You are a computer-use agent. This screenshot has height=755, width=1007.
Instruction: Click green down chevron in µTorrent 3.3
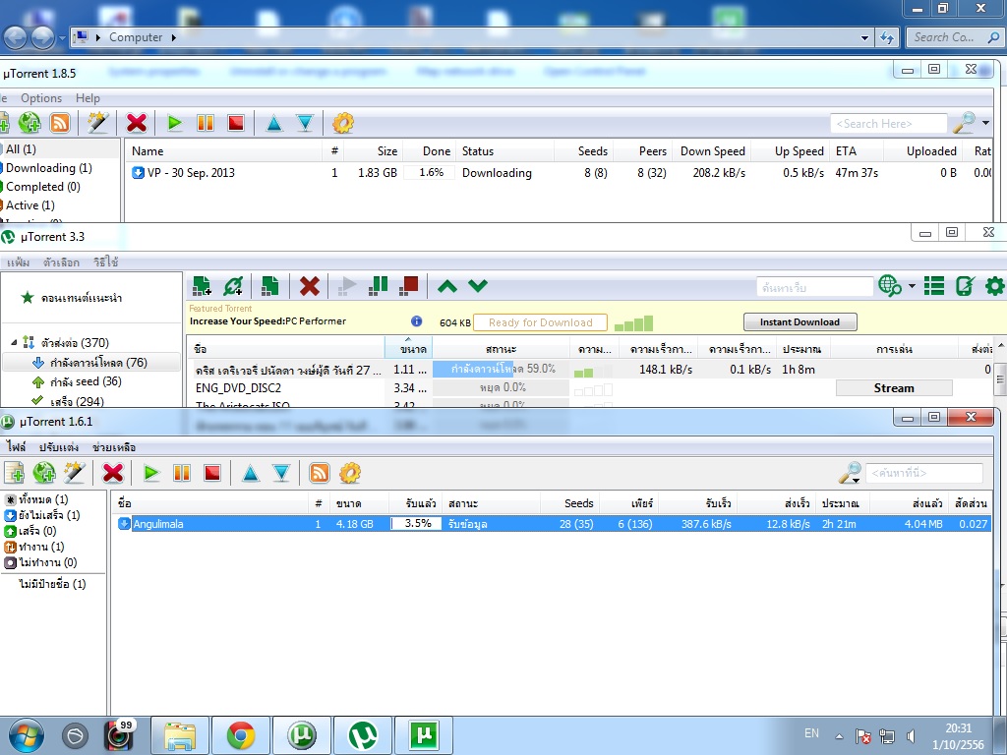pyautogui.click(x=478, y=286)
